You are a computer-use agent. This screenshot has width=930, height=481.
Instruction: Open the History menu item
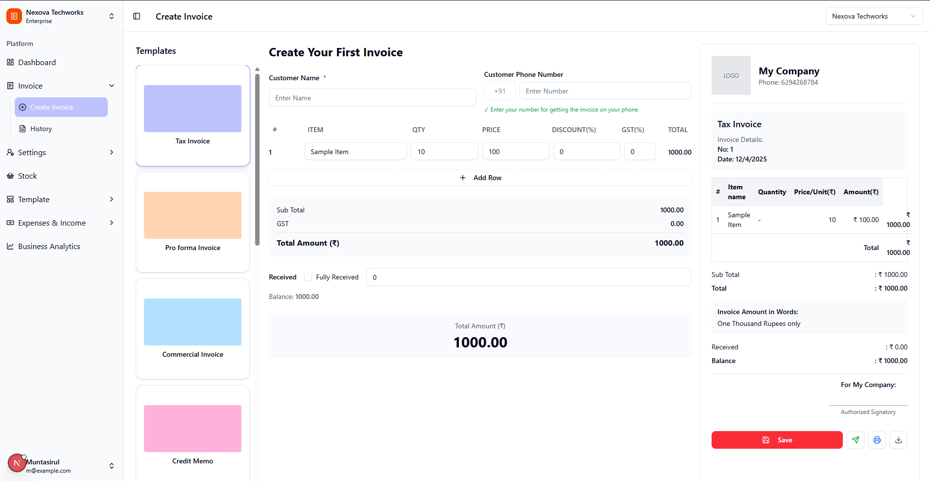41,129
